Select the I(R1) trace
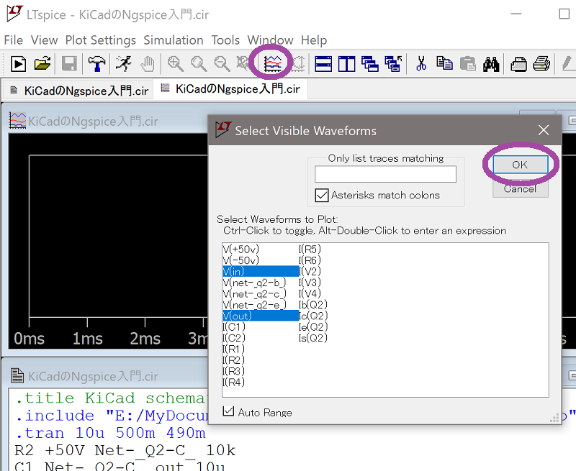 coord(233,349)
